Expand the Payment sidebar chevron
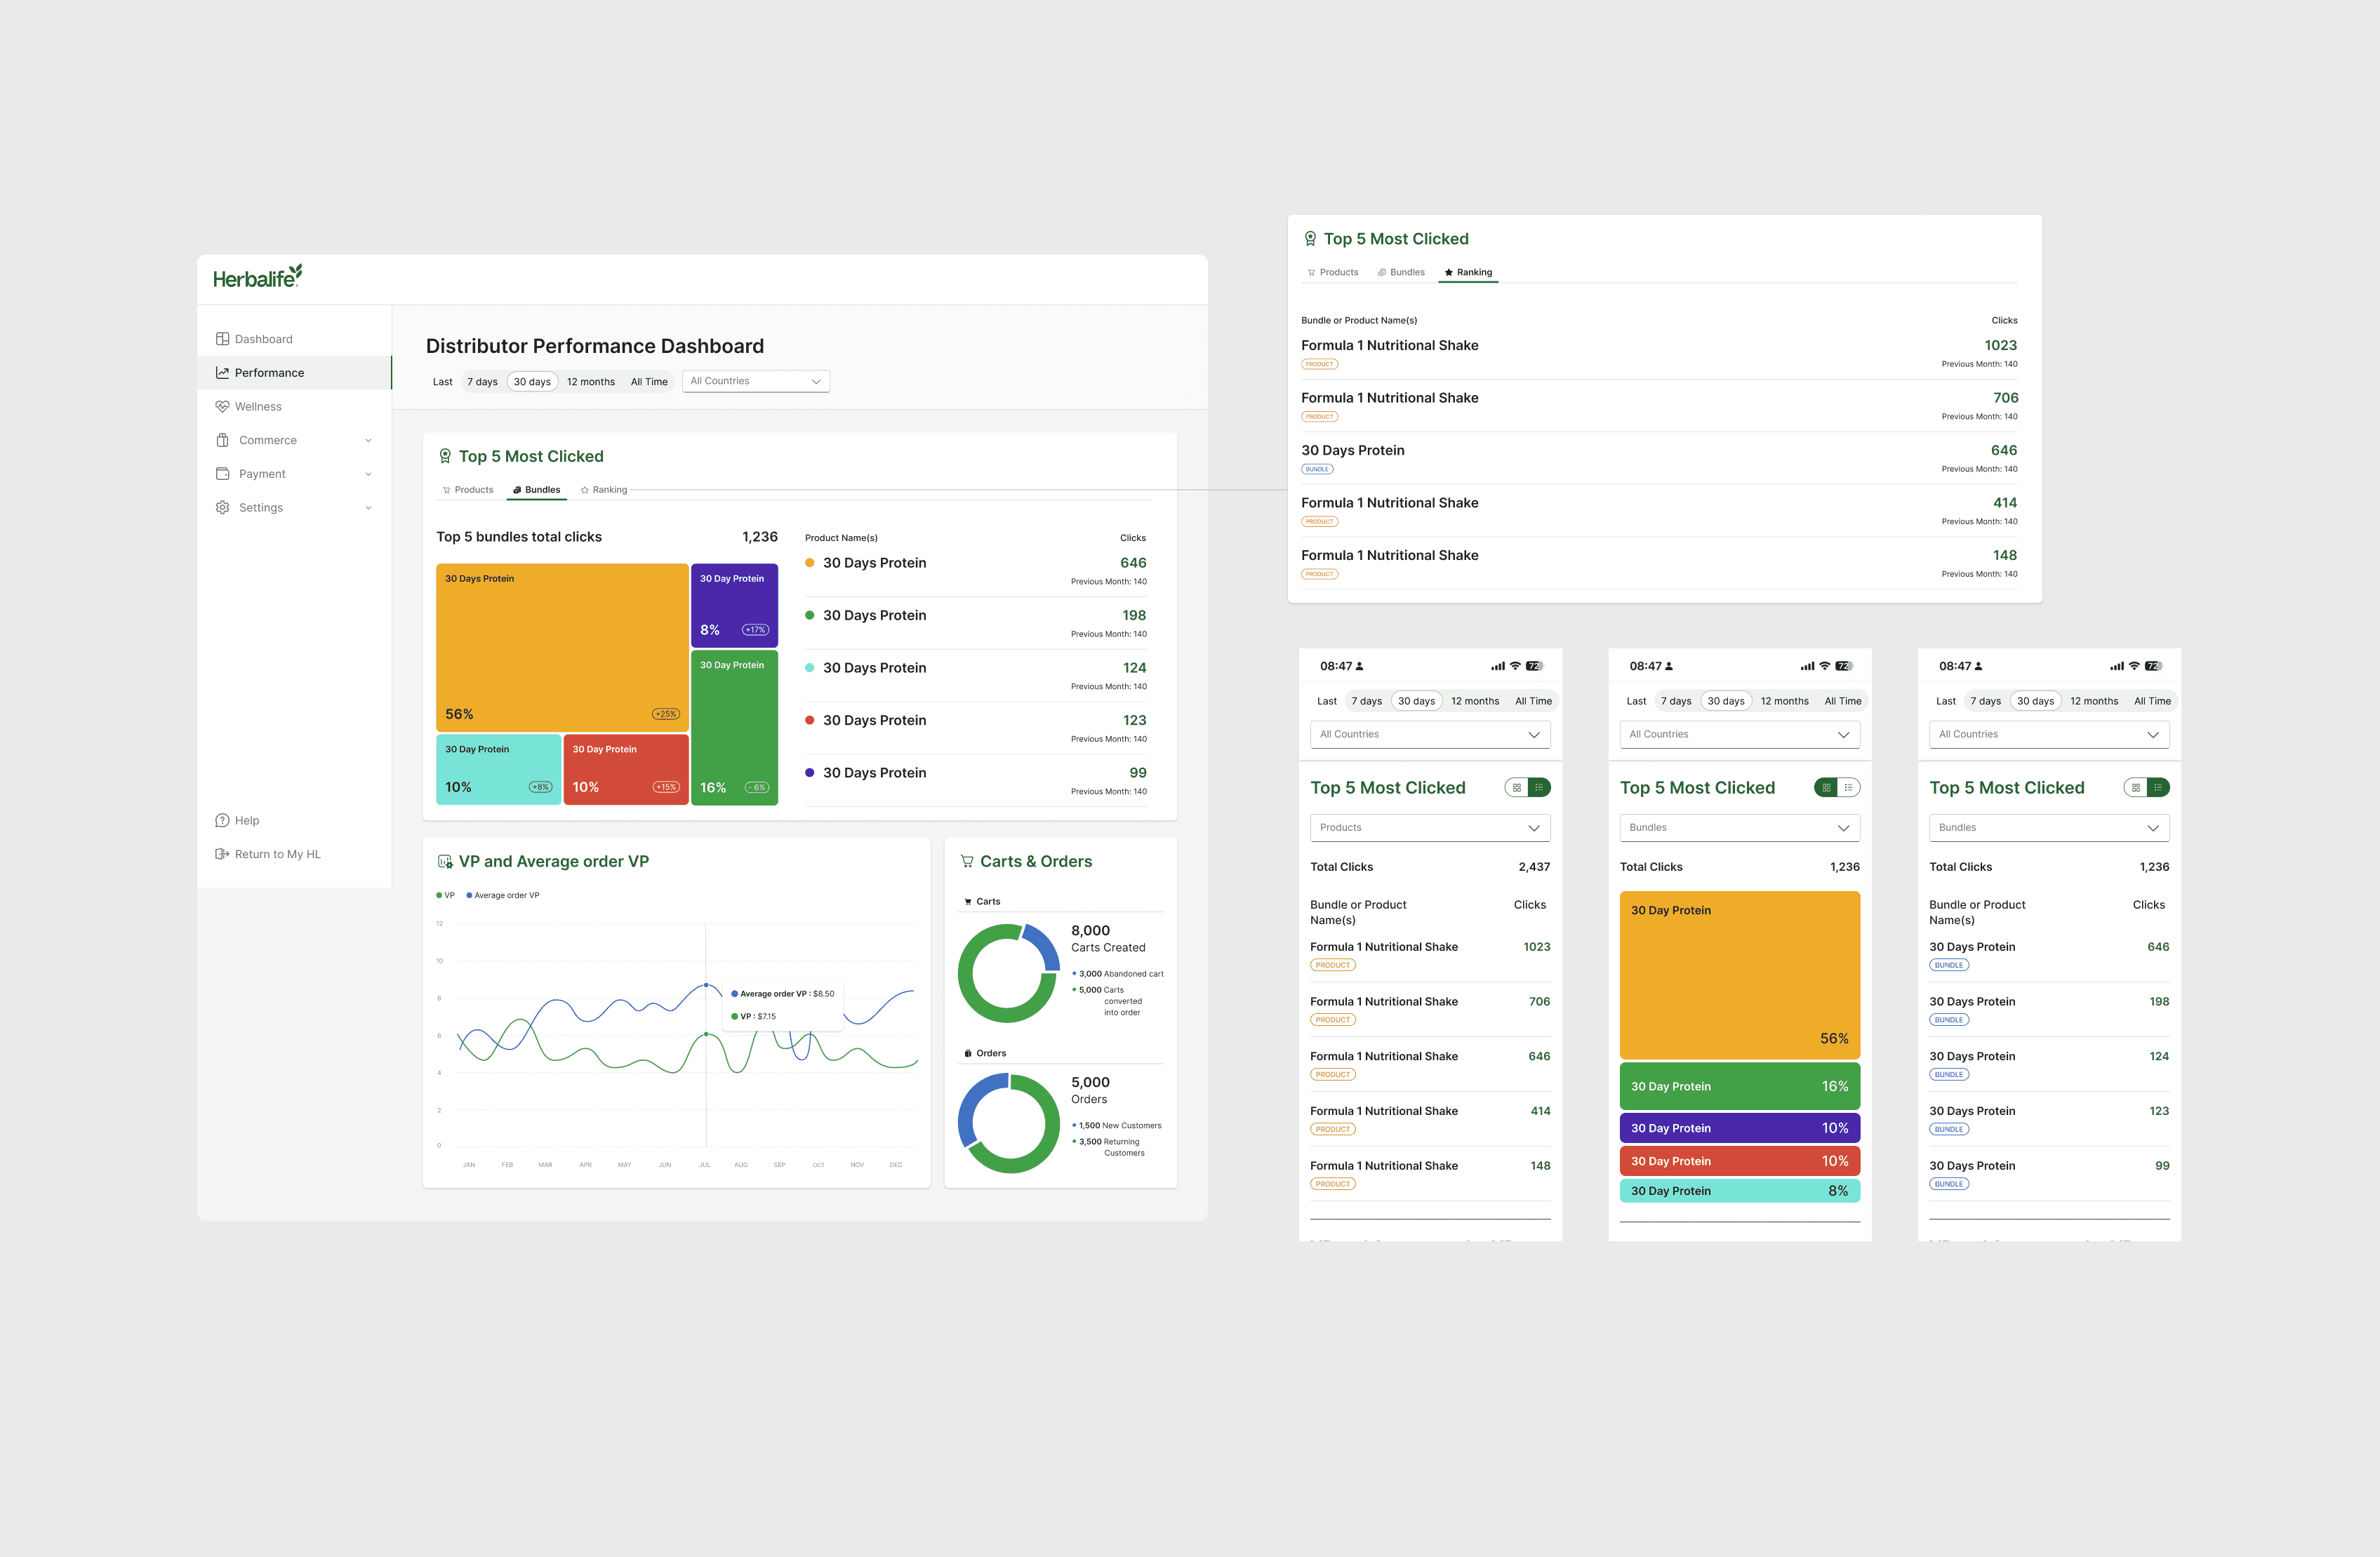The height and width of the screenshot is (1557, 2380). (368, 474)
